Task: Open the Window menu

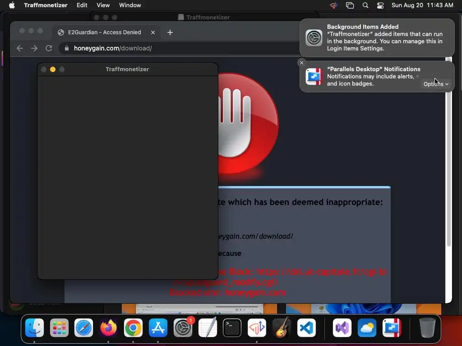Action: click(130, 5)
